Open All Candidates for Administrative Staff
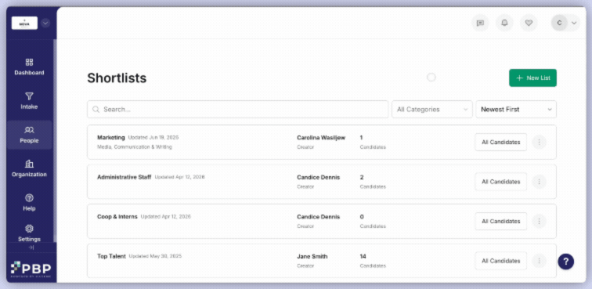Image resolution: width=592 pixels, height=289 pixels. pos(500,182)
